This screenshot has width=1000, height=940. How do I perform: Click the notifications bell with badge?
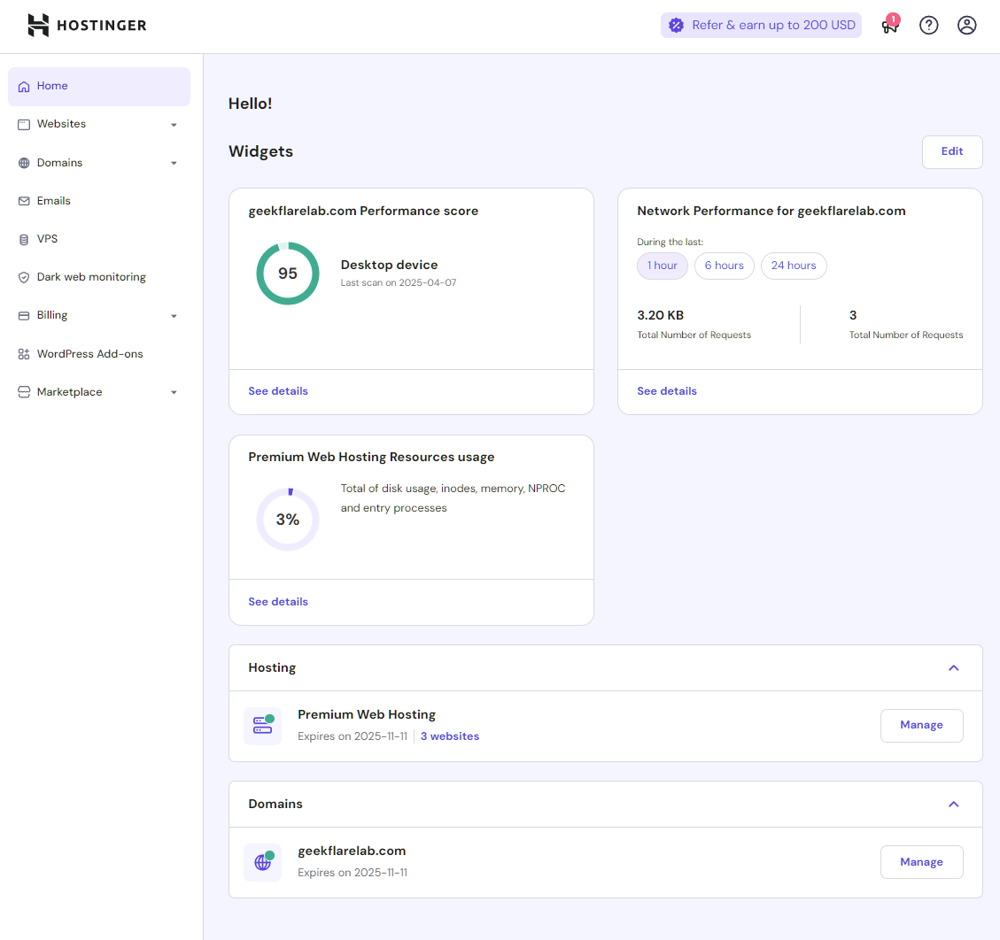889,26
